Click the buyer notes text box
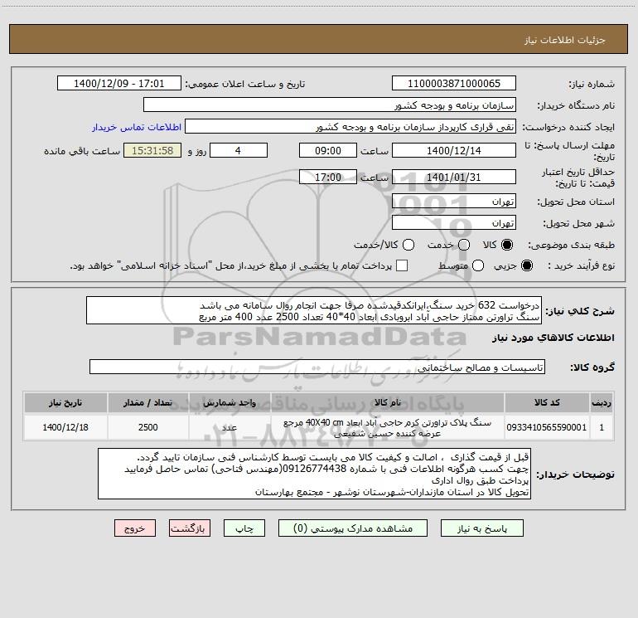Viewport: 638px width, 618px height. click(315, 474)
